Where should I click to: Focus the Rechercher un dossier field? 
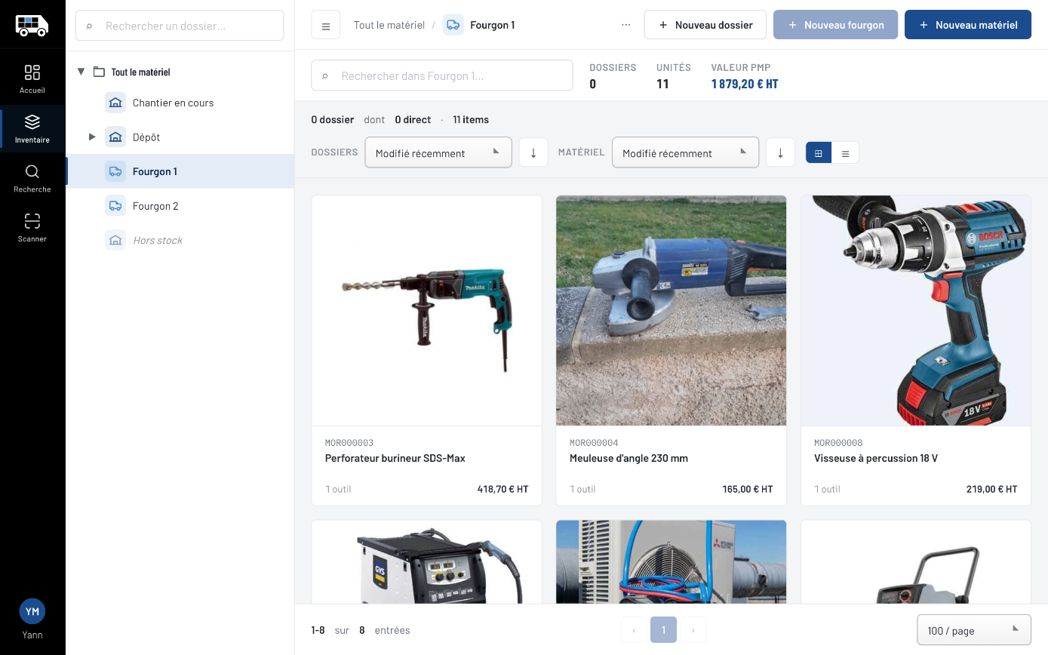180,26
